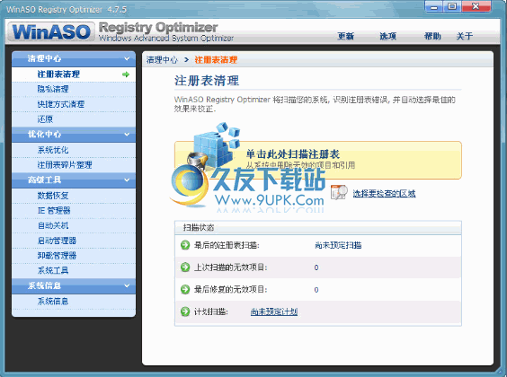The height and width of the screenshot is (377, 507).
Task: Click the 扫描状态 panel header
Action: pos(318,228)
